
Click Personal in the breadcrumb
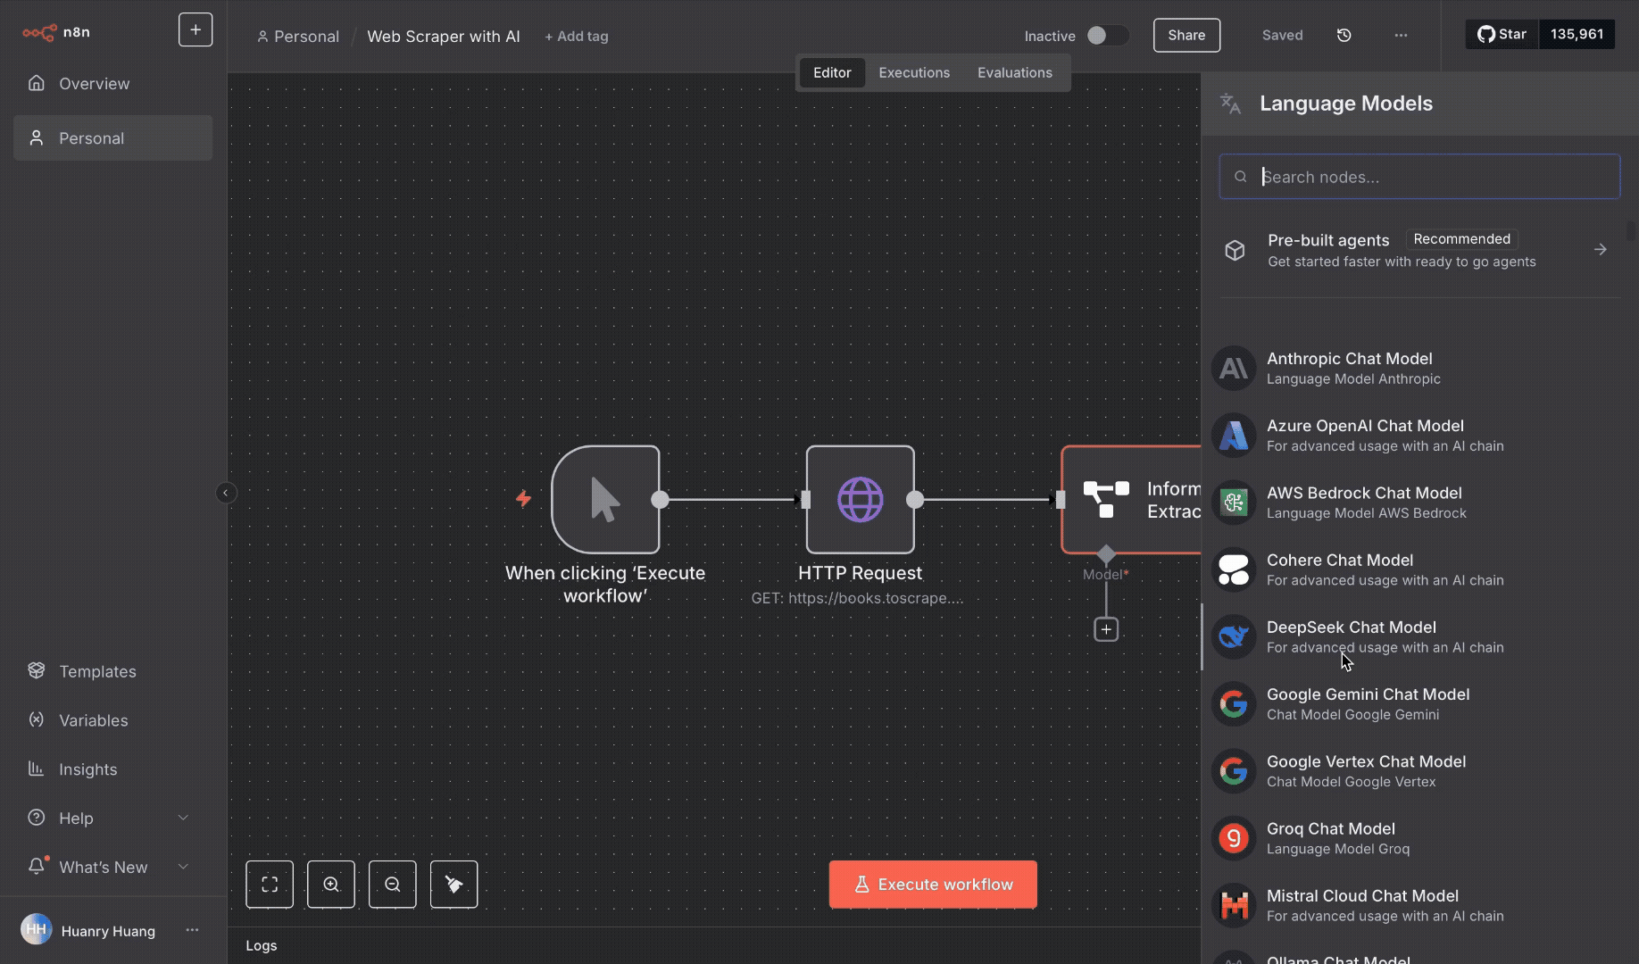tap(298, 37)
